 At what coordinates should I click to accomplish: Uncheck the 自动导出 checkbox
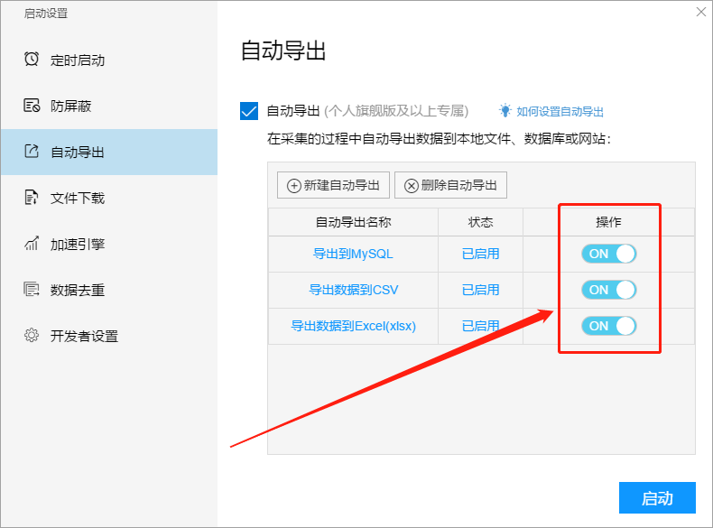[x=249, y=111]
